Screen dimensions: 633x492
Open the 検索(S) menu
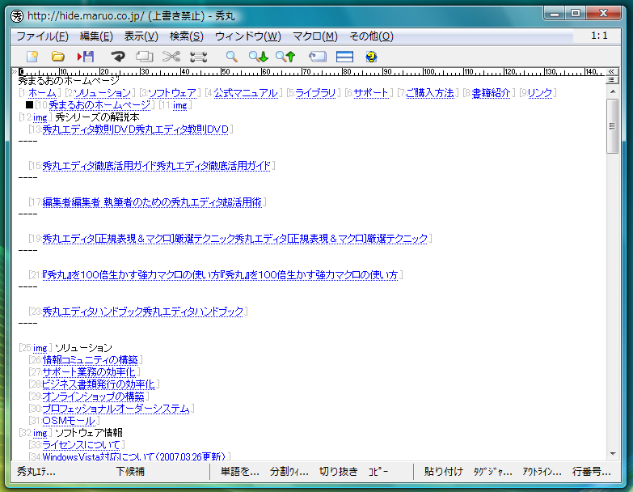(x=186, y=36)
